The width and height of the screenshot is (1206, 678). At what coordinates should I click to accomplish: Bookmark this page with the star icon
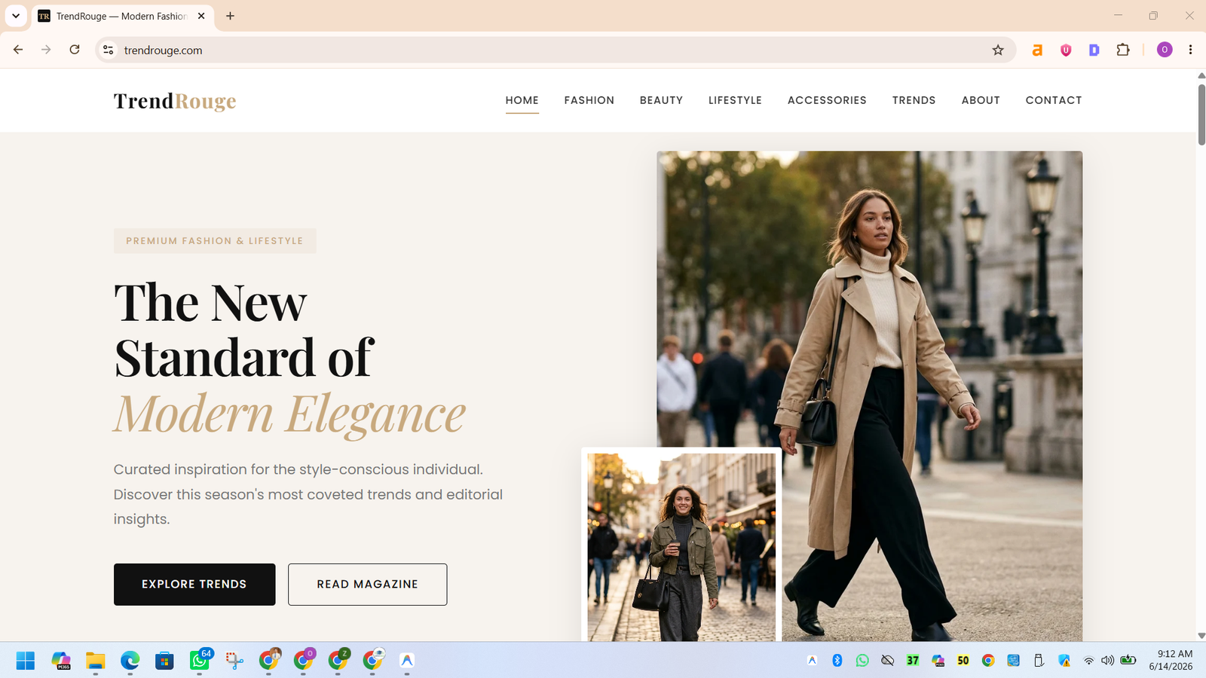tap(998, 50)
